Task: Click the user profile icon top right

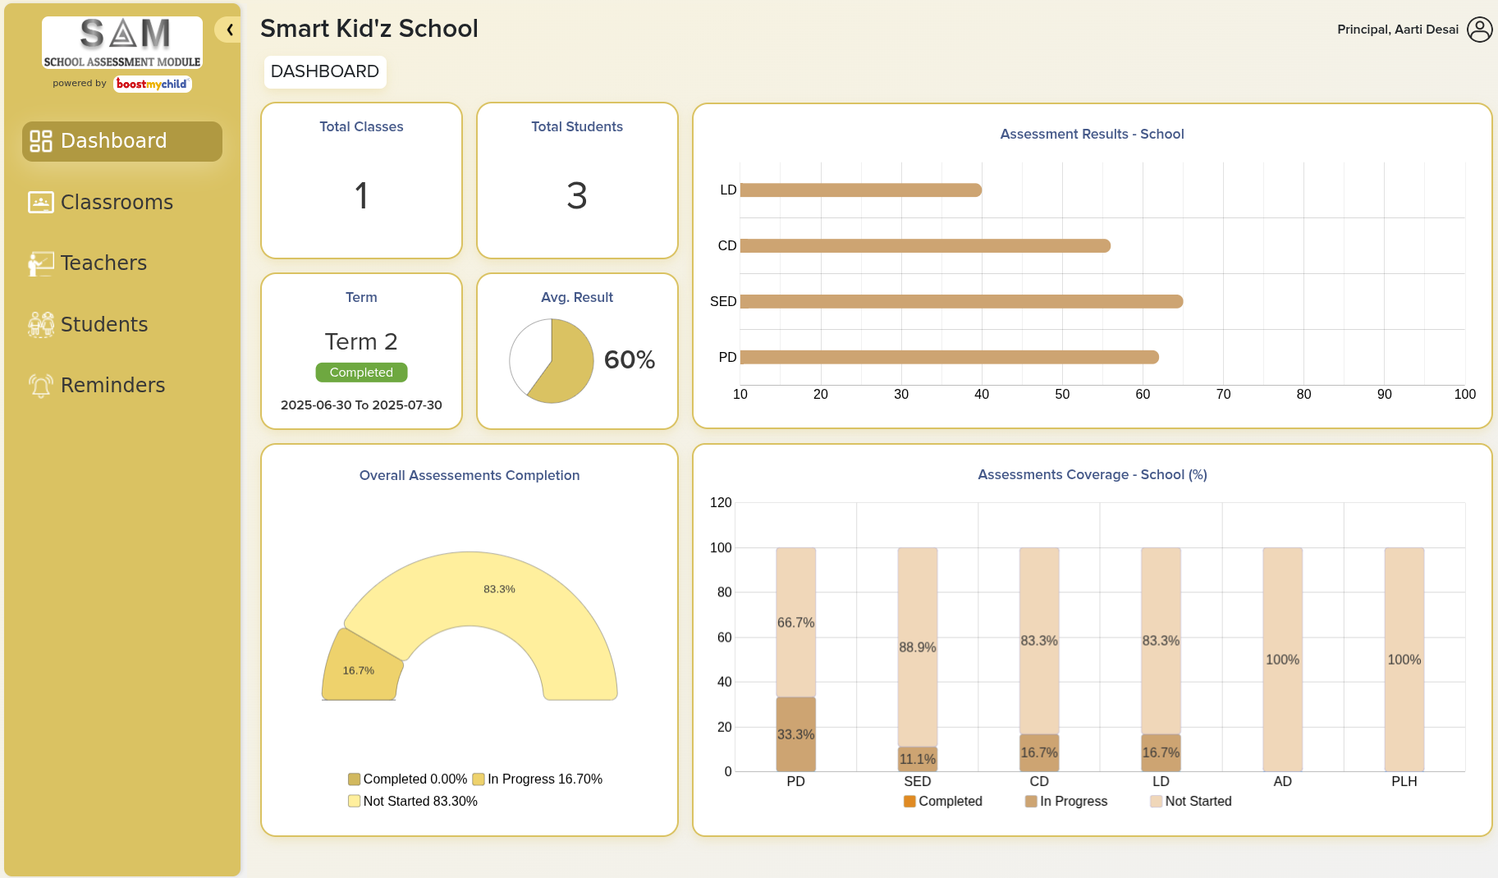Action: [x=1481, y=30]
